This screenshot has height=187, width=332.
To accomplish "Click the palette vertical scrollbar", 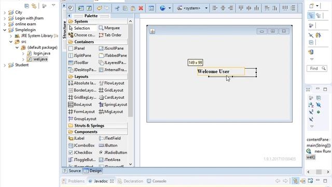I will [130, 70].
